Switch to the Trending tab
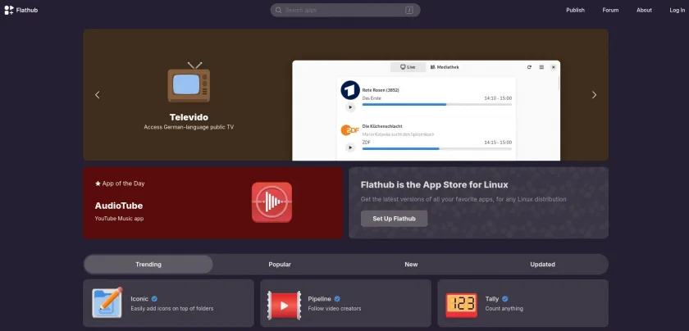This screenshot has width=689, height=331. point(148,265)
